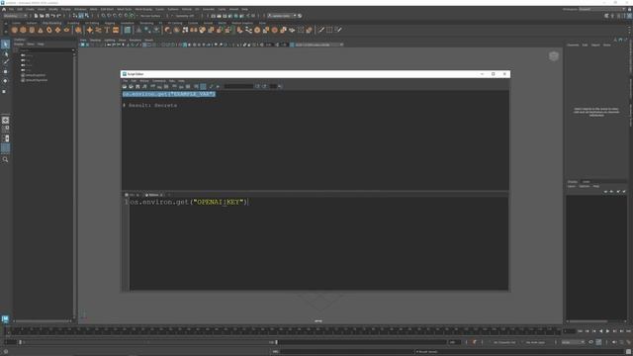The width and height of the screenshot is (633, 356).
Task: Click the Outliner horizontal scrollbar
Action: pos(43,321)
